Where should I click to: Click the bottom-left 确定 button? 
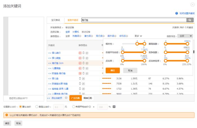(x=7, y=123)
